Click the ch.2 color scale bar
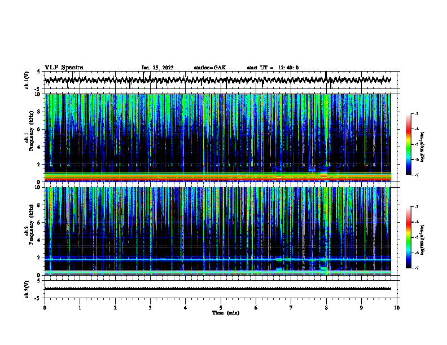Viewport: 447px width, 345px height. click(408, 237)
